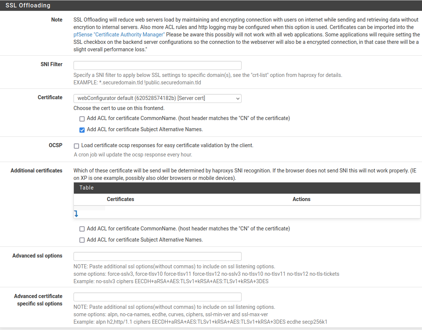Check Subject Alternative Names ACL for additional certificates
The height and width of the screenshot is (330, 422).
82,240
